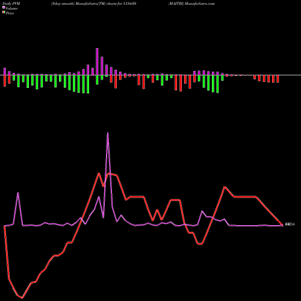
Task: Click '(3day smooth) MunafaSutra(TM) charts for 513430' heading
Action: [x=93, y=4]
